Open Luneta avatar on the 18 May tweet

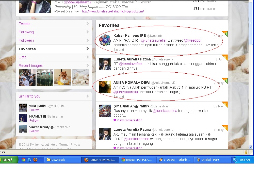(105, 134)
